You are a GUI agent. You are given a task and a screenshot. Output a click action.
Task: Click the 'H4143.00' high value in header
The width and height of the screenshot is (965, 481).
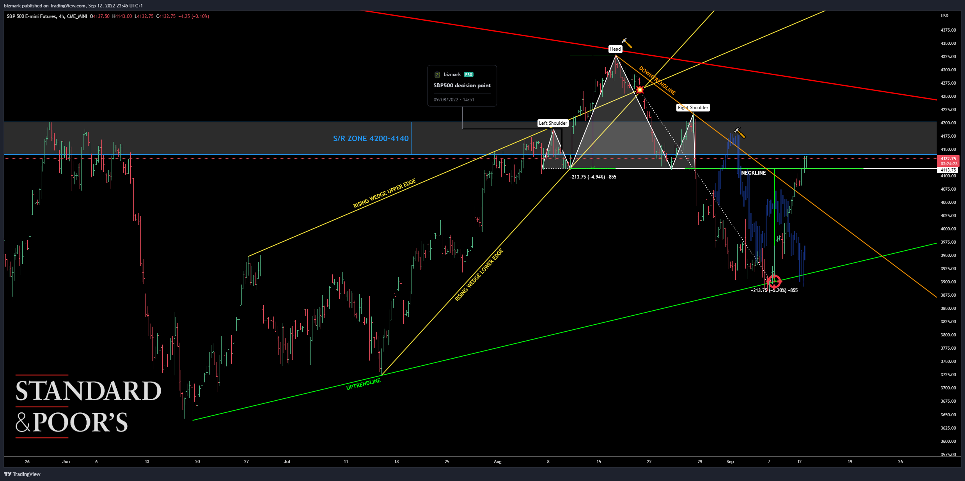tap(122, 16)
